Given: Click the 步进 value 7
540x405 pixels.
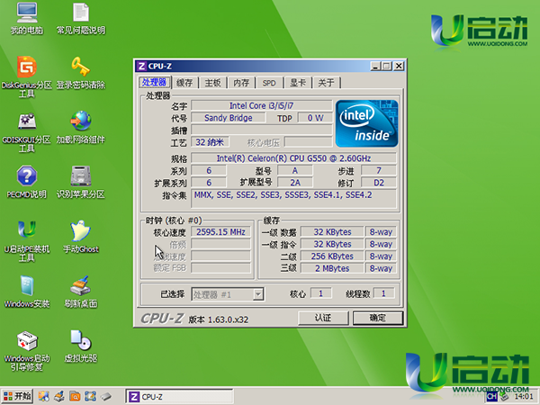Looking at the screenshot, I should tap(379, 170).
